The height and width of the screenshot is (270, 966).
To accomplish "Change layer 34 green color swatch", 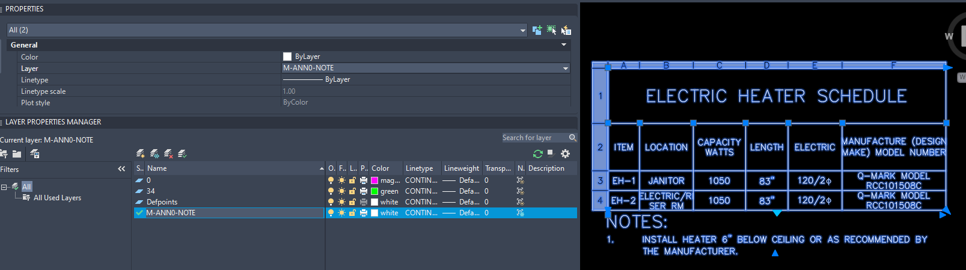I will tap(374, 191).
